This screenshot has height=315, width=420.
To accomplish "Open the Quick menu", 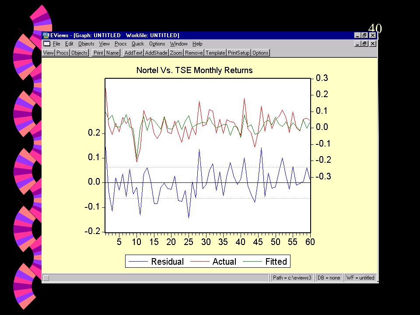I will [x=138, y=44].
